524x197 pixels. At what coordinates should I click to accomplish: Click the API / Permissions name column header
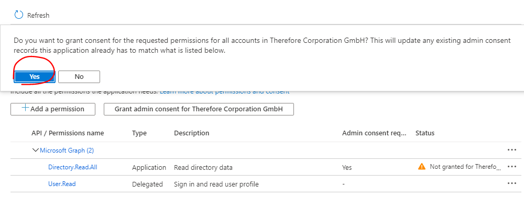tap(68, 133)
